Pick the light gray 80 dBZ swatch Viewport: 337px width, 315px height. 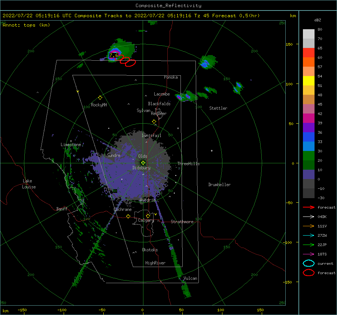309,34
